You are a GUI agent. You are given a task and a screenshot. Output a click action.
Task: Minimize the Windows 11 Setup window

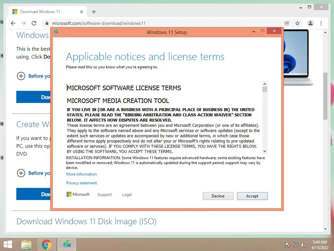click(x=253, y=31)
